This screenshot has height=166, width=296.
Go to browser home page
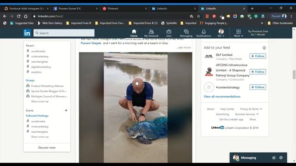tap(26, 16)
